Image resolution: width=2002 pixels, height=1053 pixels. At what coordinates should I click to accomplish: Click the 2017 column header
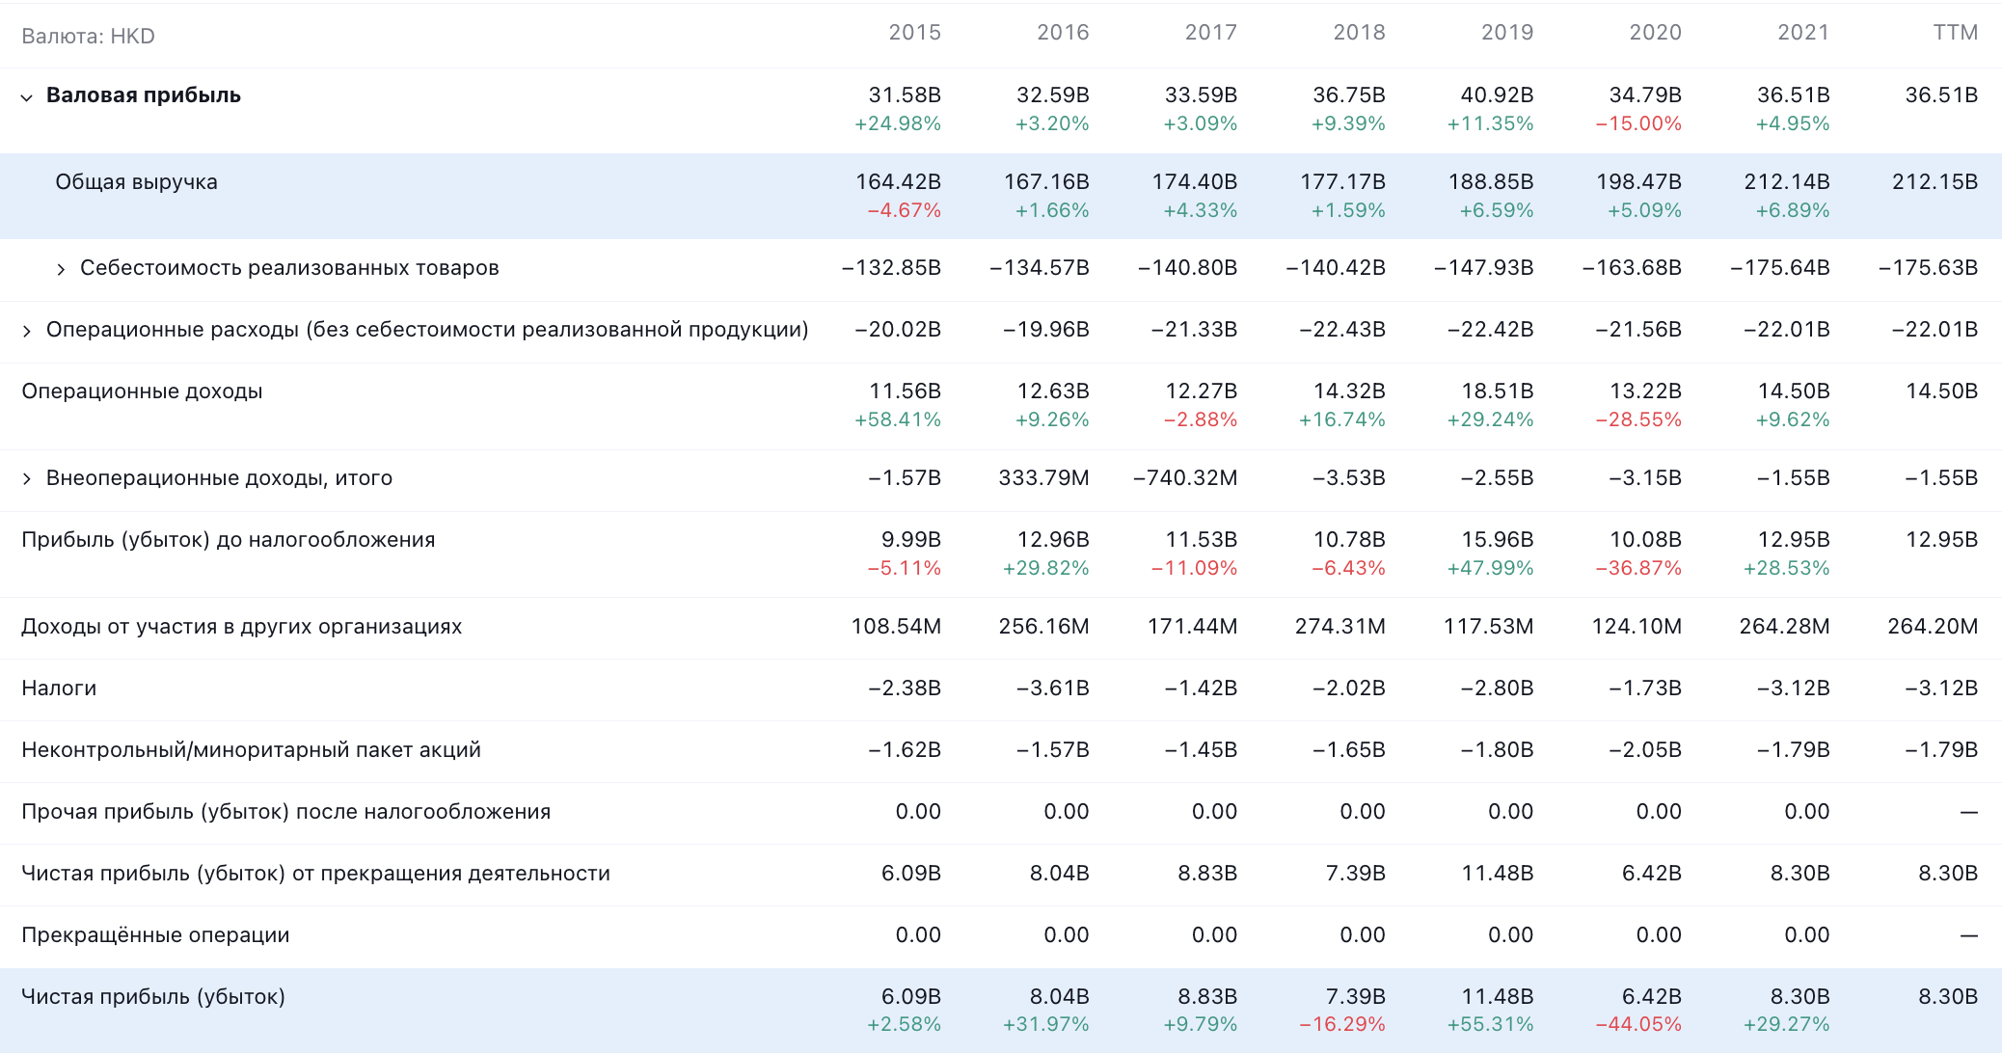(x=1210, y=33)
